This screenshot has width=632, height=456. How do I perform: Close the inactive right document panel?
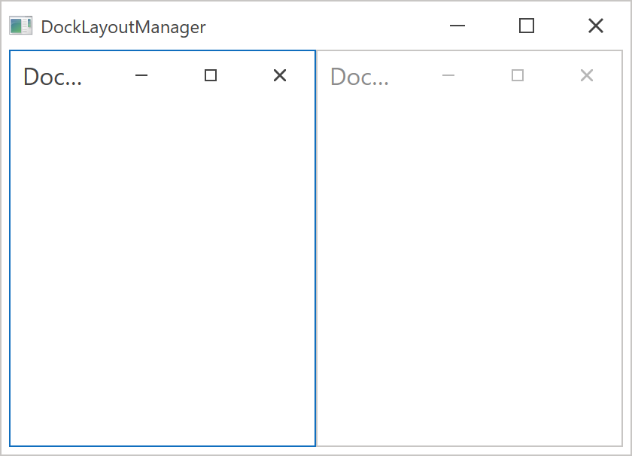pos(587,75)
